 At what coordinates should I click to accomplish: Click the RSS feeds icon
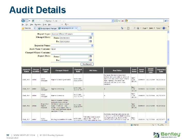(128, 28)
